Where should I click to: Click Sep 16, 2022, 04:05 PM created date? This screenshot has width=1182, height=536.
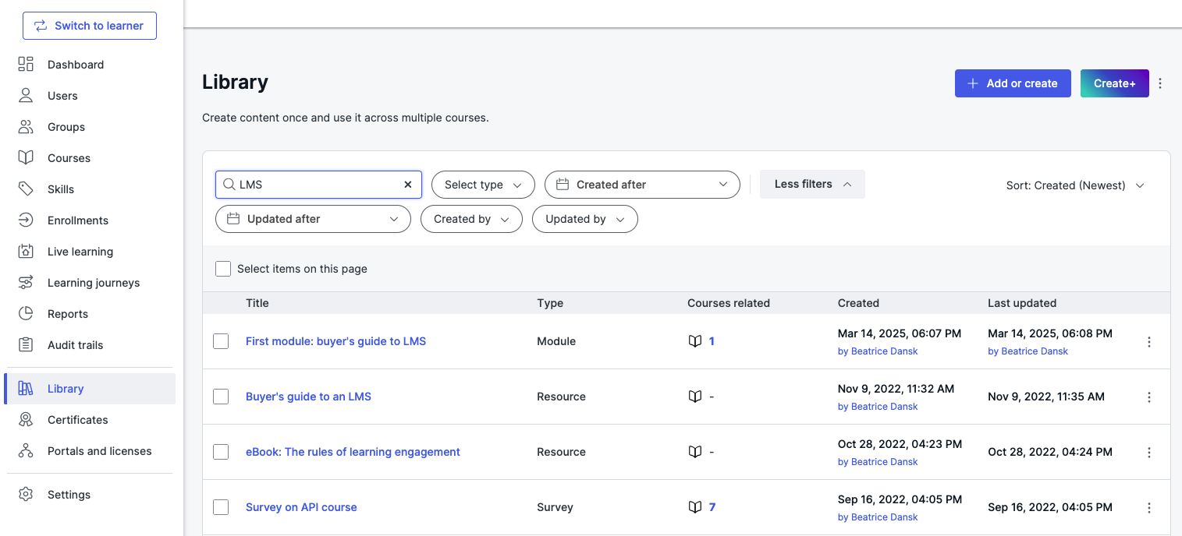point(900,499)
